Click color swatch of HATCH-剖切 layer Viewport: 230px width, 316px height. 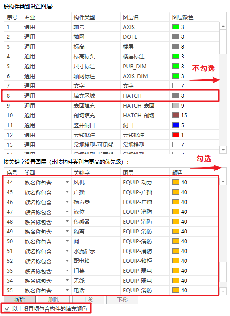[176, 115]
